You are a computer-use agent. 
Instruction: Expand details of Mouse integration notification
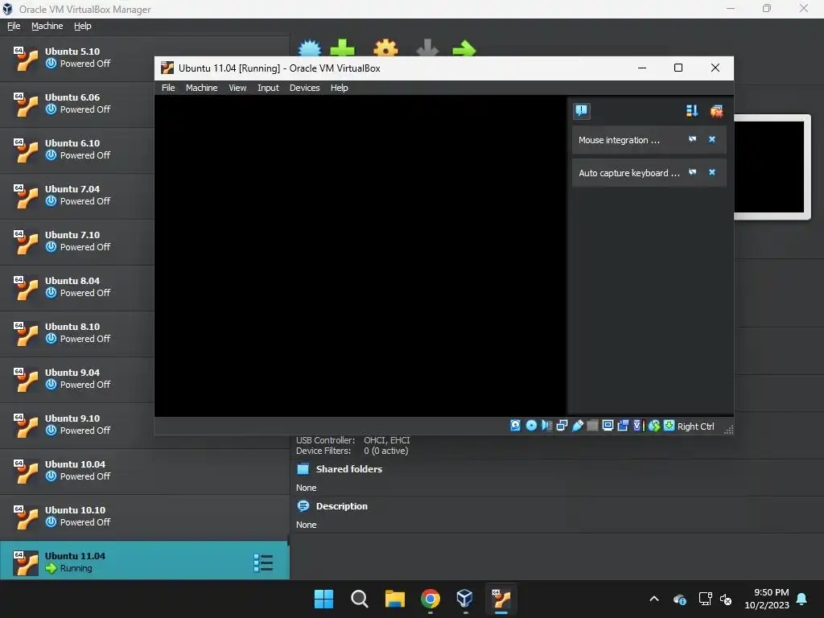693,139
